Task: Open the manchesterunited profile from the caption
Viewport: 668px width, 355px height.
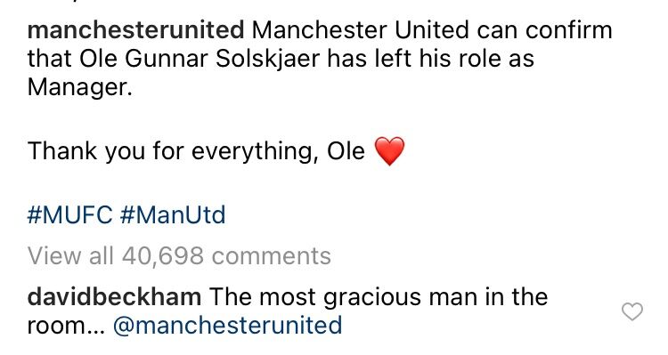Action: [x=135, y=30]
